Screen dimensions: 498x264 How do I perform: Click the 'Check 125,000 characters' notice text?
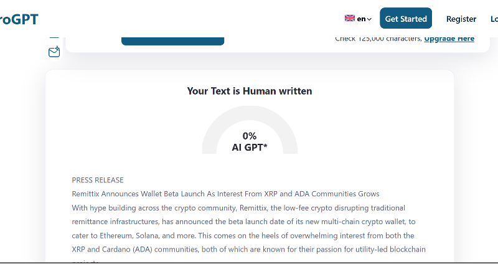[378, 39]
